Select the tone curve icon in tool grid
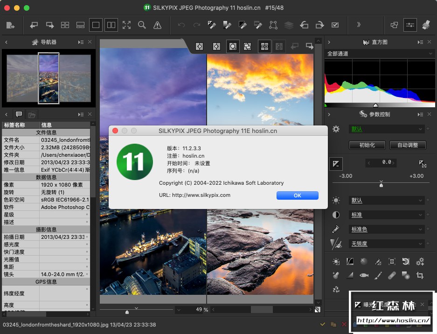The image size is (437, 334). (350, 262)
